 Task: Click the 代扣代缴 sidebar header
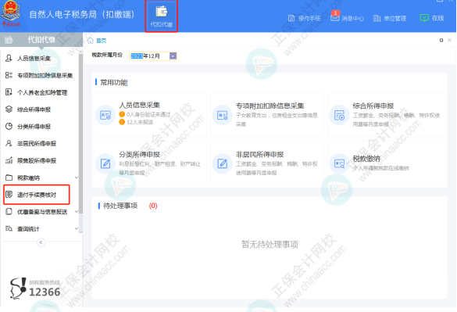point(41,40)
